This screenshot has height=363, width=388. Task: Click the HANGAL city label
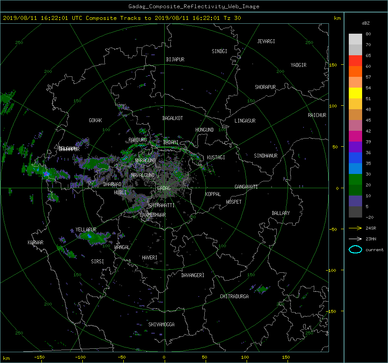(122, 247)
